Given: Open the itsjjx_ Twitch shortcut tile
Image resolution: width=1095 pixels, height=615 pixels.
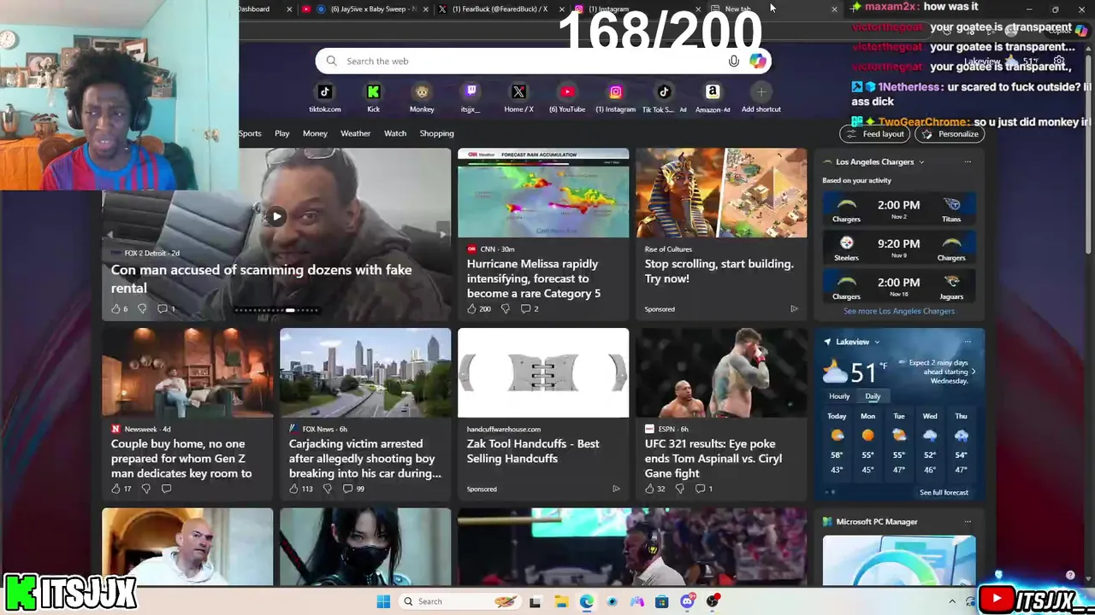Looking at the screenshot, I should pos(471,97).
